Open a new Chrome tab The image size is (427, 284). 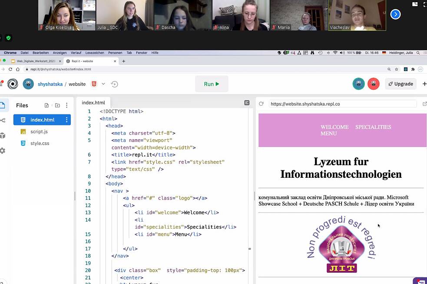[124, 61]
